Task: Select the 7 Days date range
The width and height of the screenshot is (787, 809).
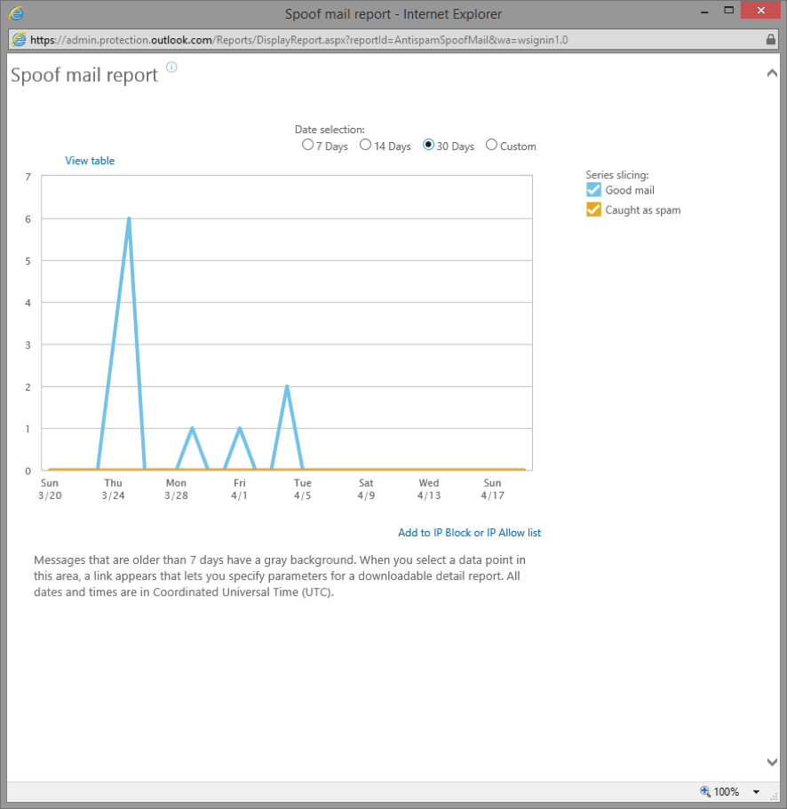Action: click(306, 145)
